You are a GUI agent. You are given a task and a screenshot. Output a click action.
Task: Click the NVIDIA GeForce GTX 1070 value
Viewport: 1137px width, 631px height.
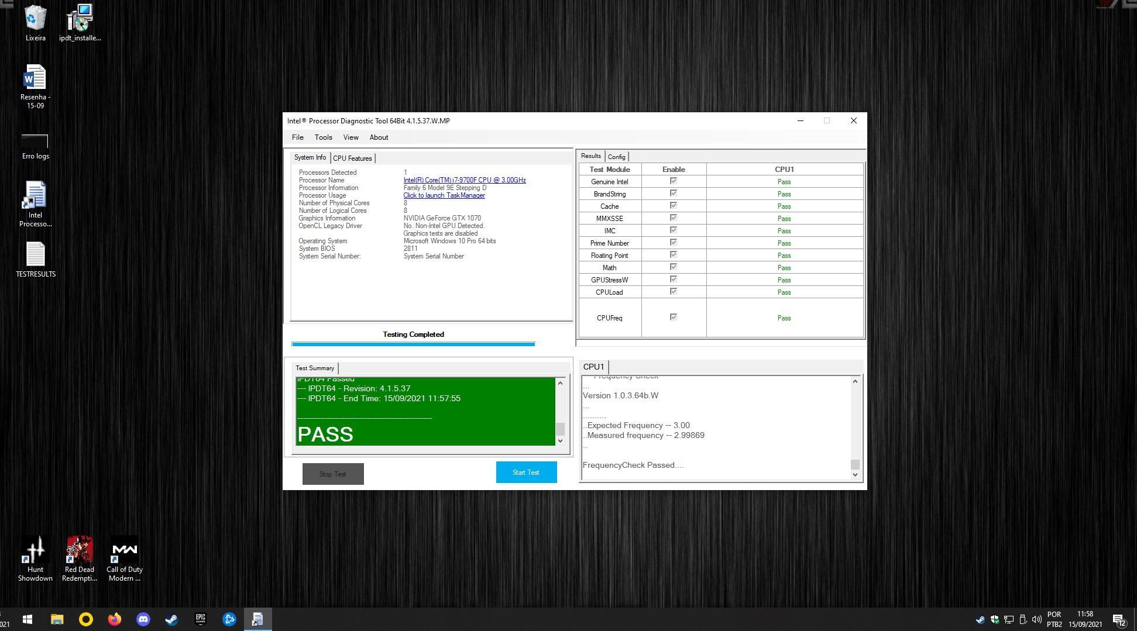pyautogui.click(x=442, y=218)
